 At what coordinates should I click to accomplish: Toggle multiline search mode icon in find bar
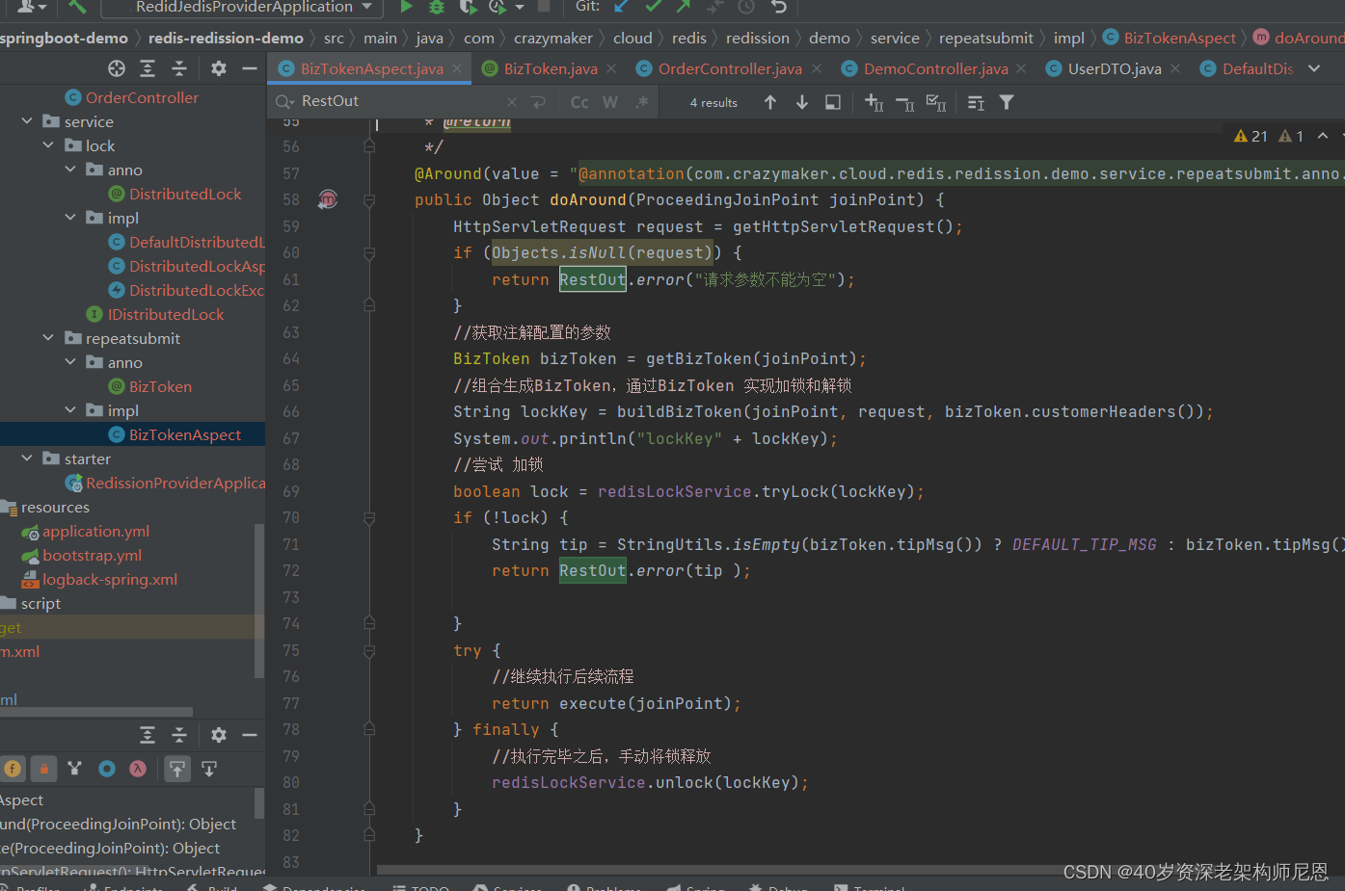[538, 102]
